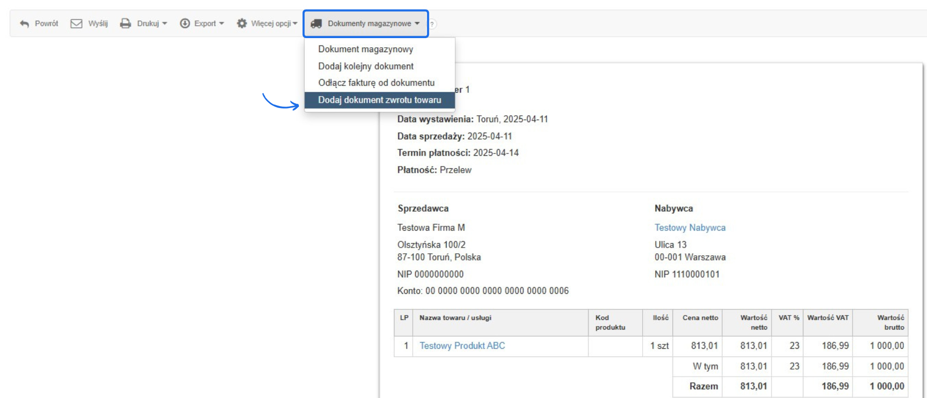Click the Export download-arrow icon
This screenshot has width=927, height=398.
click(x=185, y=24)
